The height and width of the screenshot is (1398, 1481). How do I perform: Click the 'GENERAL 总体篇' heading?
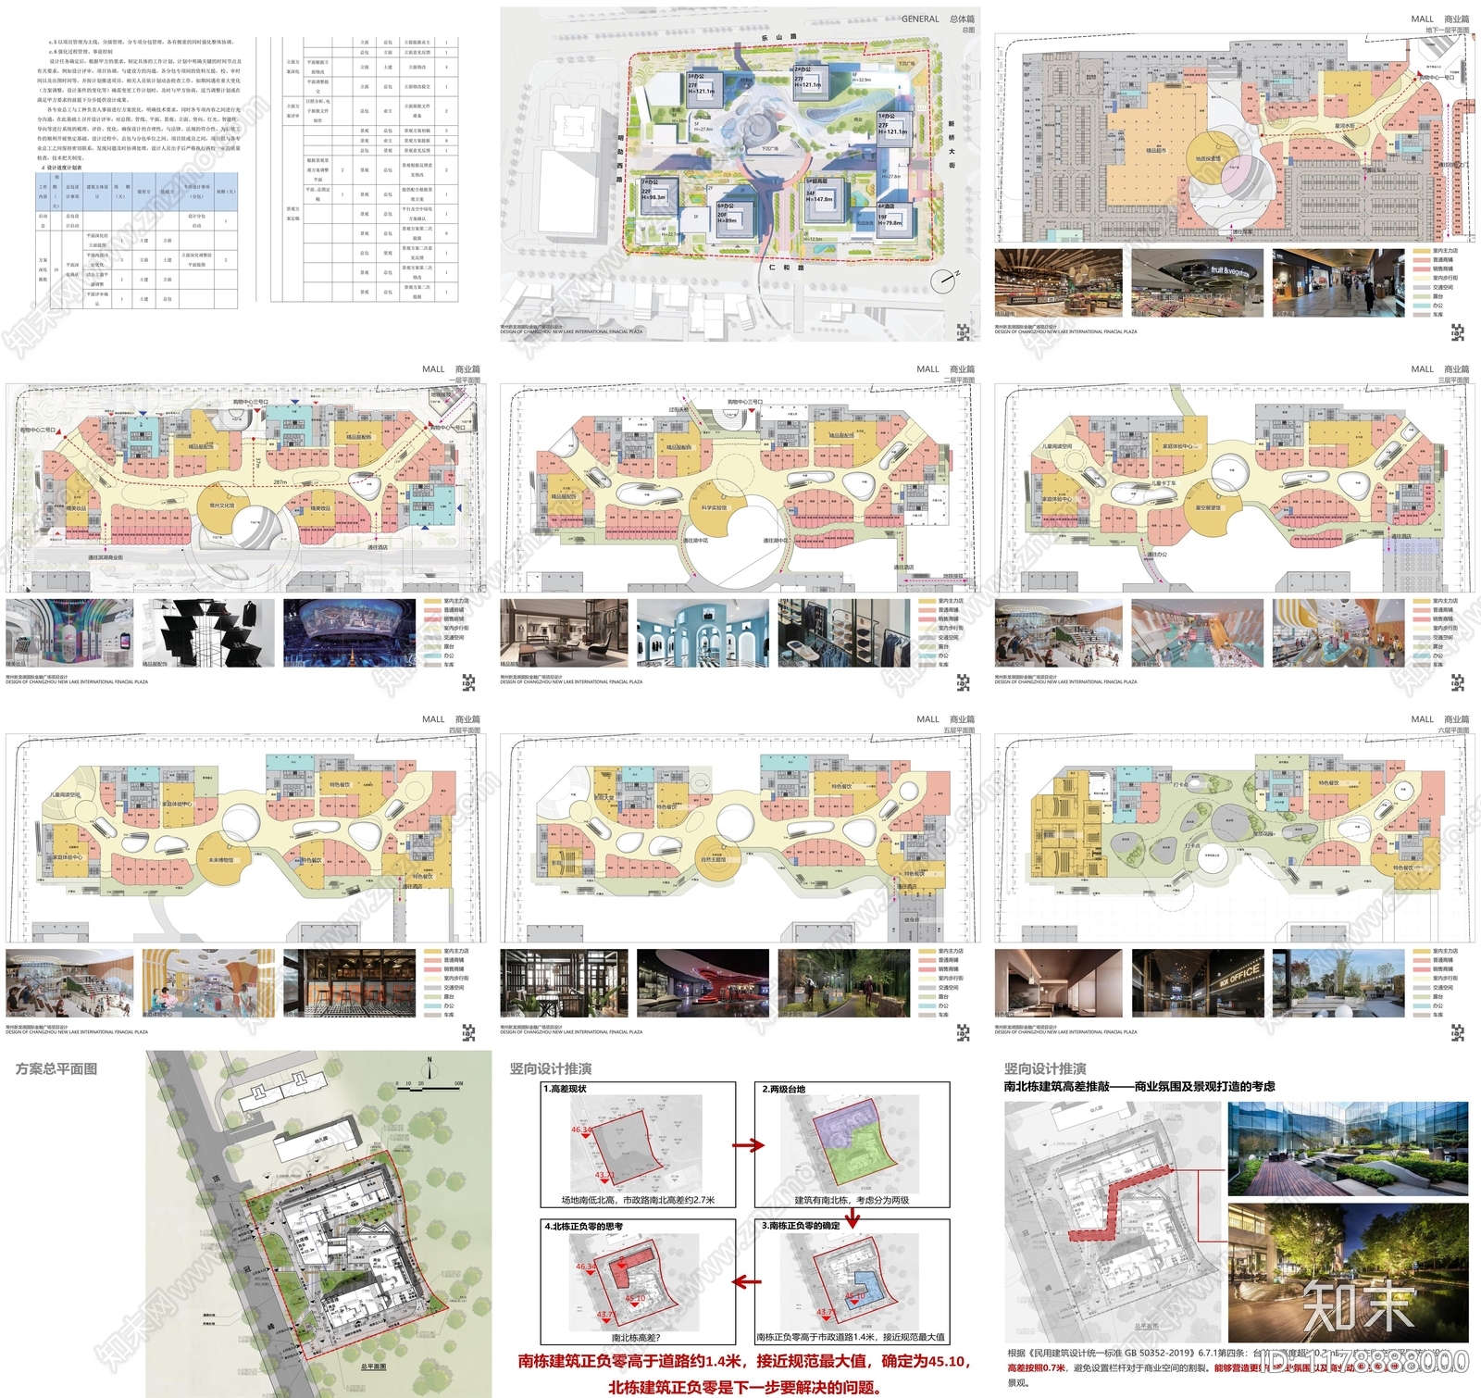pos(938,19)
